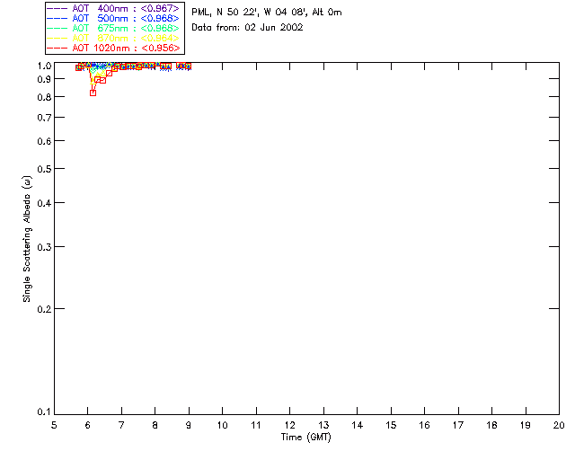Image resolution: width=575 pixels, height=460 pixels.
Task: Click x-axis tick label 9
Action: [x=189, y=425]
